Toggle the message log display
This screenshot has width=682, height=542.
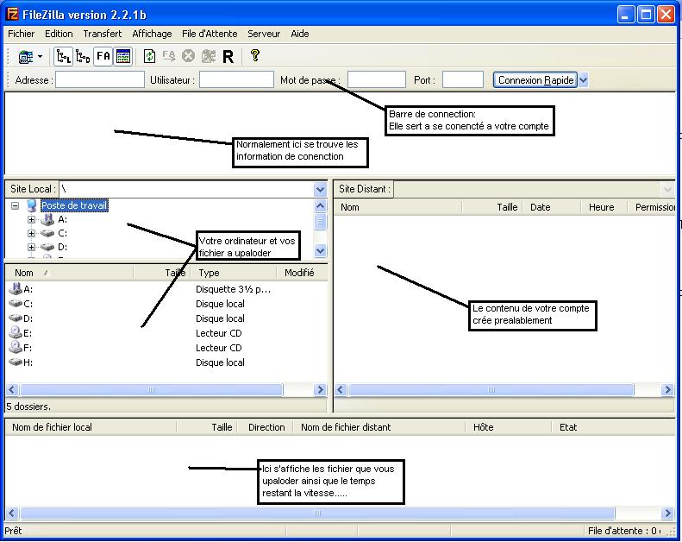tap(123, 57)
